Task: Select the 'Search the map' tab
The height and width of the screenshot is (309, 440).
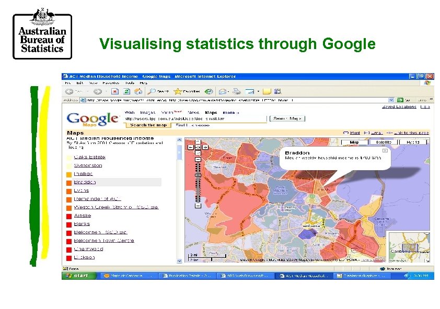Action: 148,125
